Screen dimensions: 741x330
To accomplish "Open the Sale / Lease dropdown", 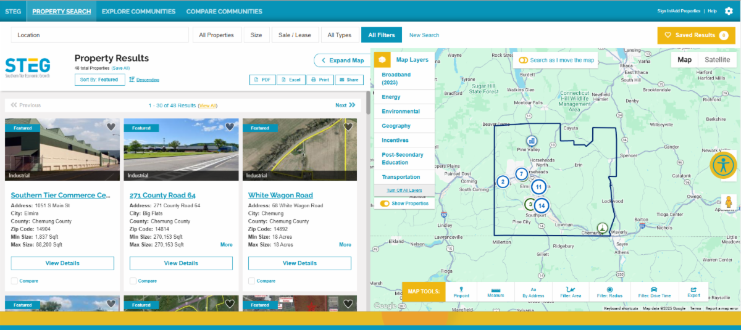I will [295, 35].
